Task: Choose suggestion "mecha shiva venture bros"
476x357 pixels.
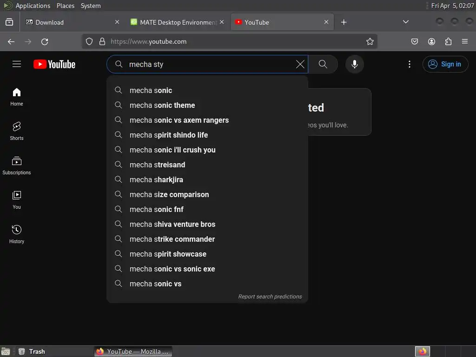Action: click(x=207, y=225)
